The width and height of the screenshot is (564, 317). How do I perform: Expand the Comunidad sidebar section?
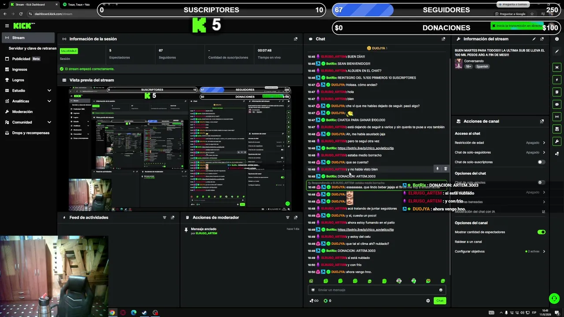tap(49, 122)
